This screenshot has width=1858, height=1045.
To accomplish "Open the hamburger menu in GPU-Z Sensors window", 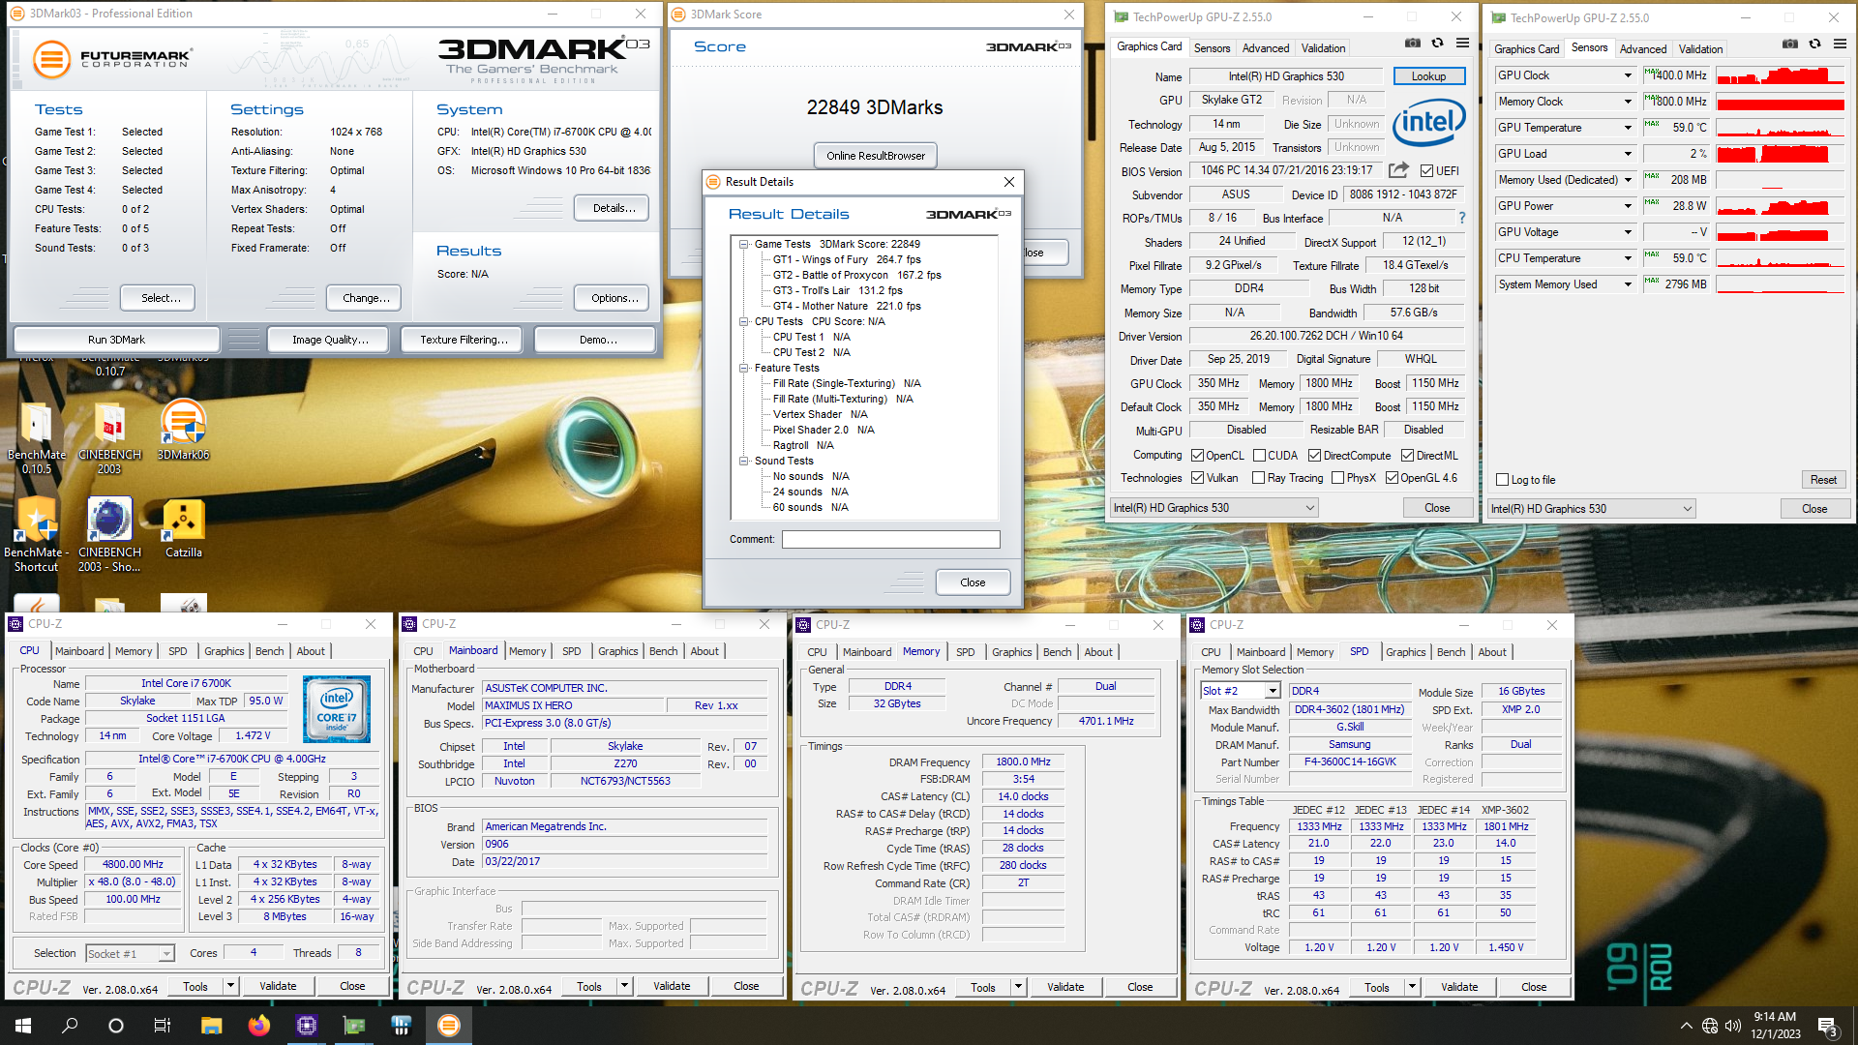I will 1840,45.
